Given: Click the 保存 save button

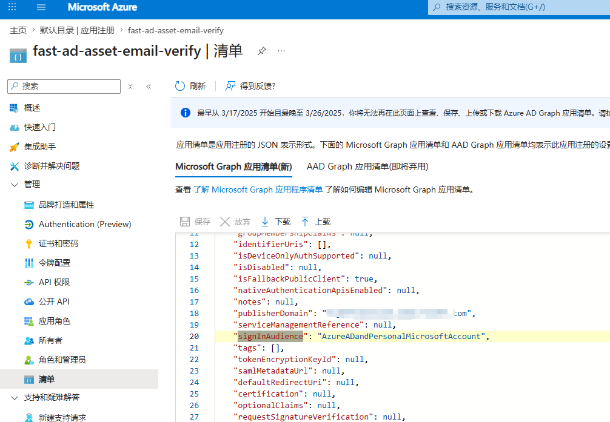Looking at the screenshot, I should (195, 222).
